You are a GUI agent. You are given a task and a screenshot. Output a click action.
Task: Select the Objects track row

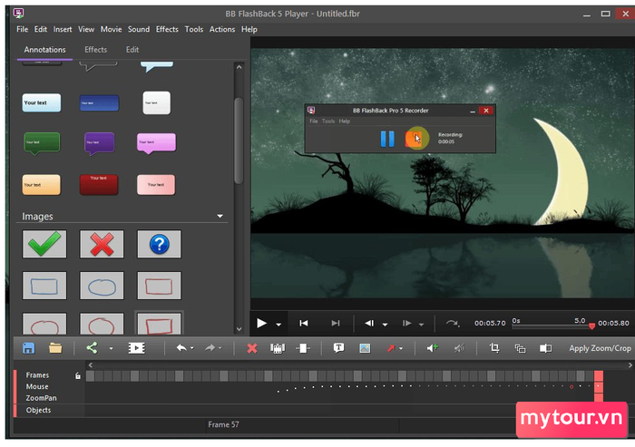click(38, 410)
